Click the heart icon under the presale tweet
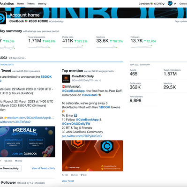The image size is (187, 187). pos(16,161)
